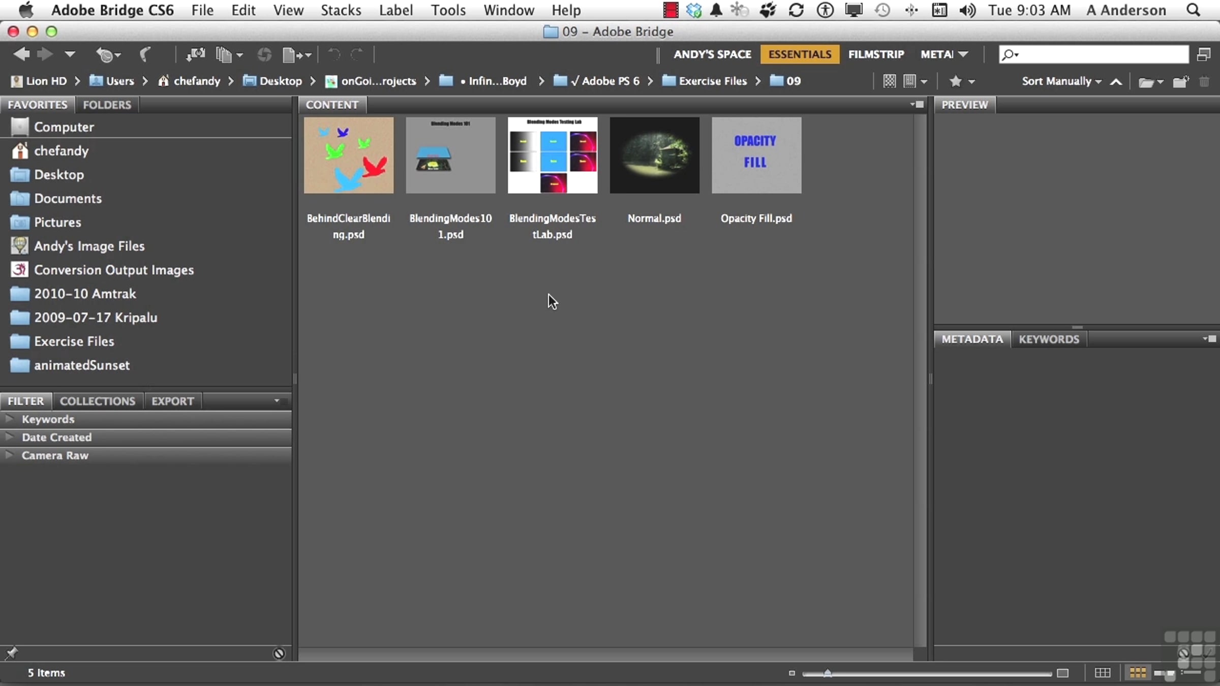
Task: Click the Open in Camera Raw icon
Action: tap(264, 54)
